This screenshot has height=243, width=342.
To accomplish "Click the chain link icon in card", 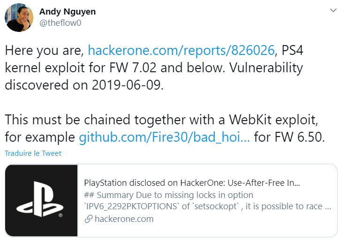I will [87, 219].
